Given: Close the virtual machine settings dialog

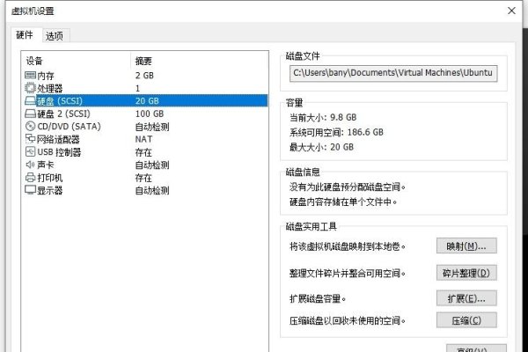Looking at the screenshot, I should click(511, 11).
